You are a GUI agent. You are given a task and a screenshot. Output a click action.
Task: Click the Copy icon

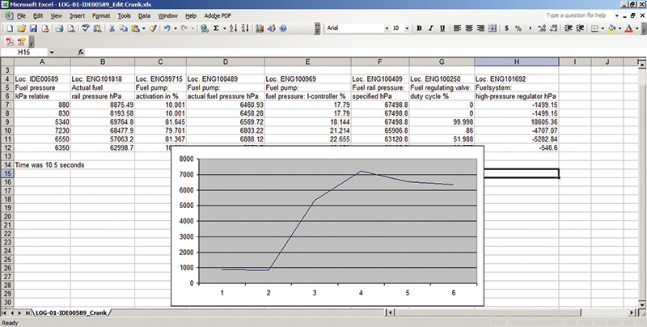pos(124,28)
